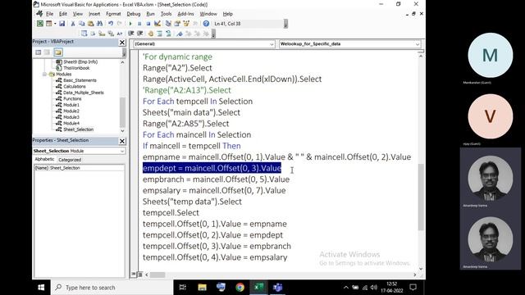The image size is (525, 295).
Task: Select the Calculations module
Action: (75, 86)
